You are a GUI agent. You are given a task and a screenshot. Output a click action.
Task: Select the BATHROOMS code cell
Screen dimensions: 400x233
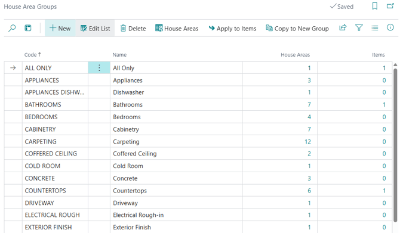[55, 105]
